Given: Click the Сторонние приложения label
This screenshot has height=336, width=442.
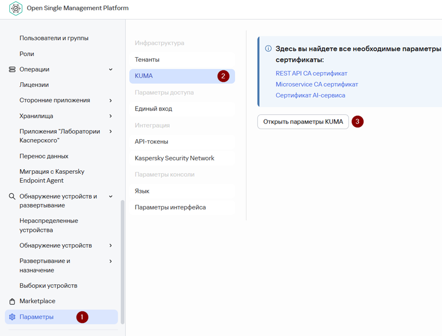Looking at the screenshot, I should coord(55,100).
